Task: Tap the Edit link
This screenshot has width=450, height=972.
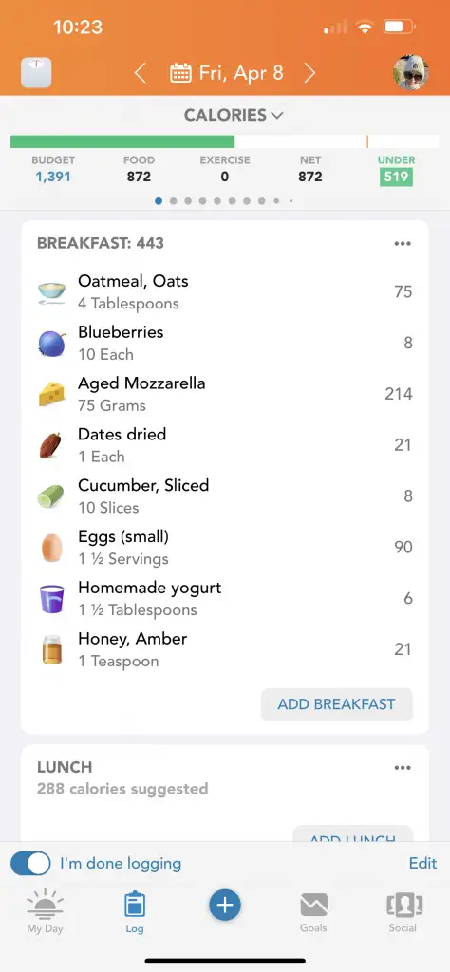Action: (422, 863)
